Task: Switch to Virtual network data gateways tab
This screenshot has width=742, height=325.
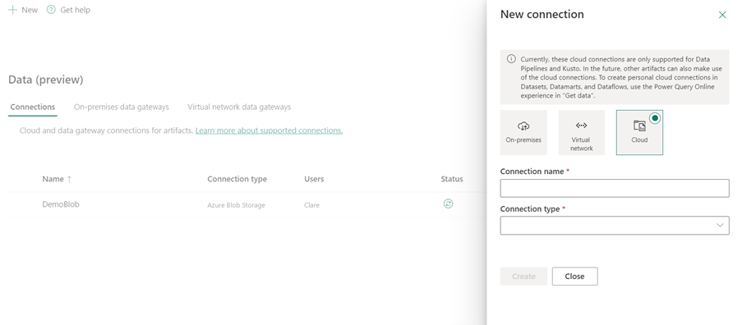Action: coord(239,108)
